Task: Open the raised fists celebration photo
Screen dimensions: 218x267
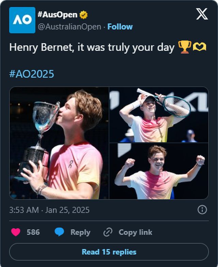Action: [x=159, y=171]
